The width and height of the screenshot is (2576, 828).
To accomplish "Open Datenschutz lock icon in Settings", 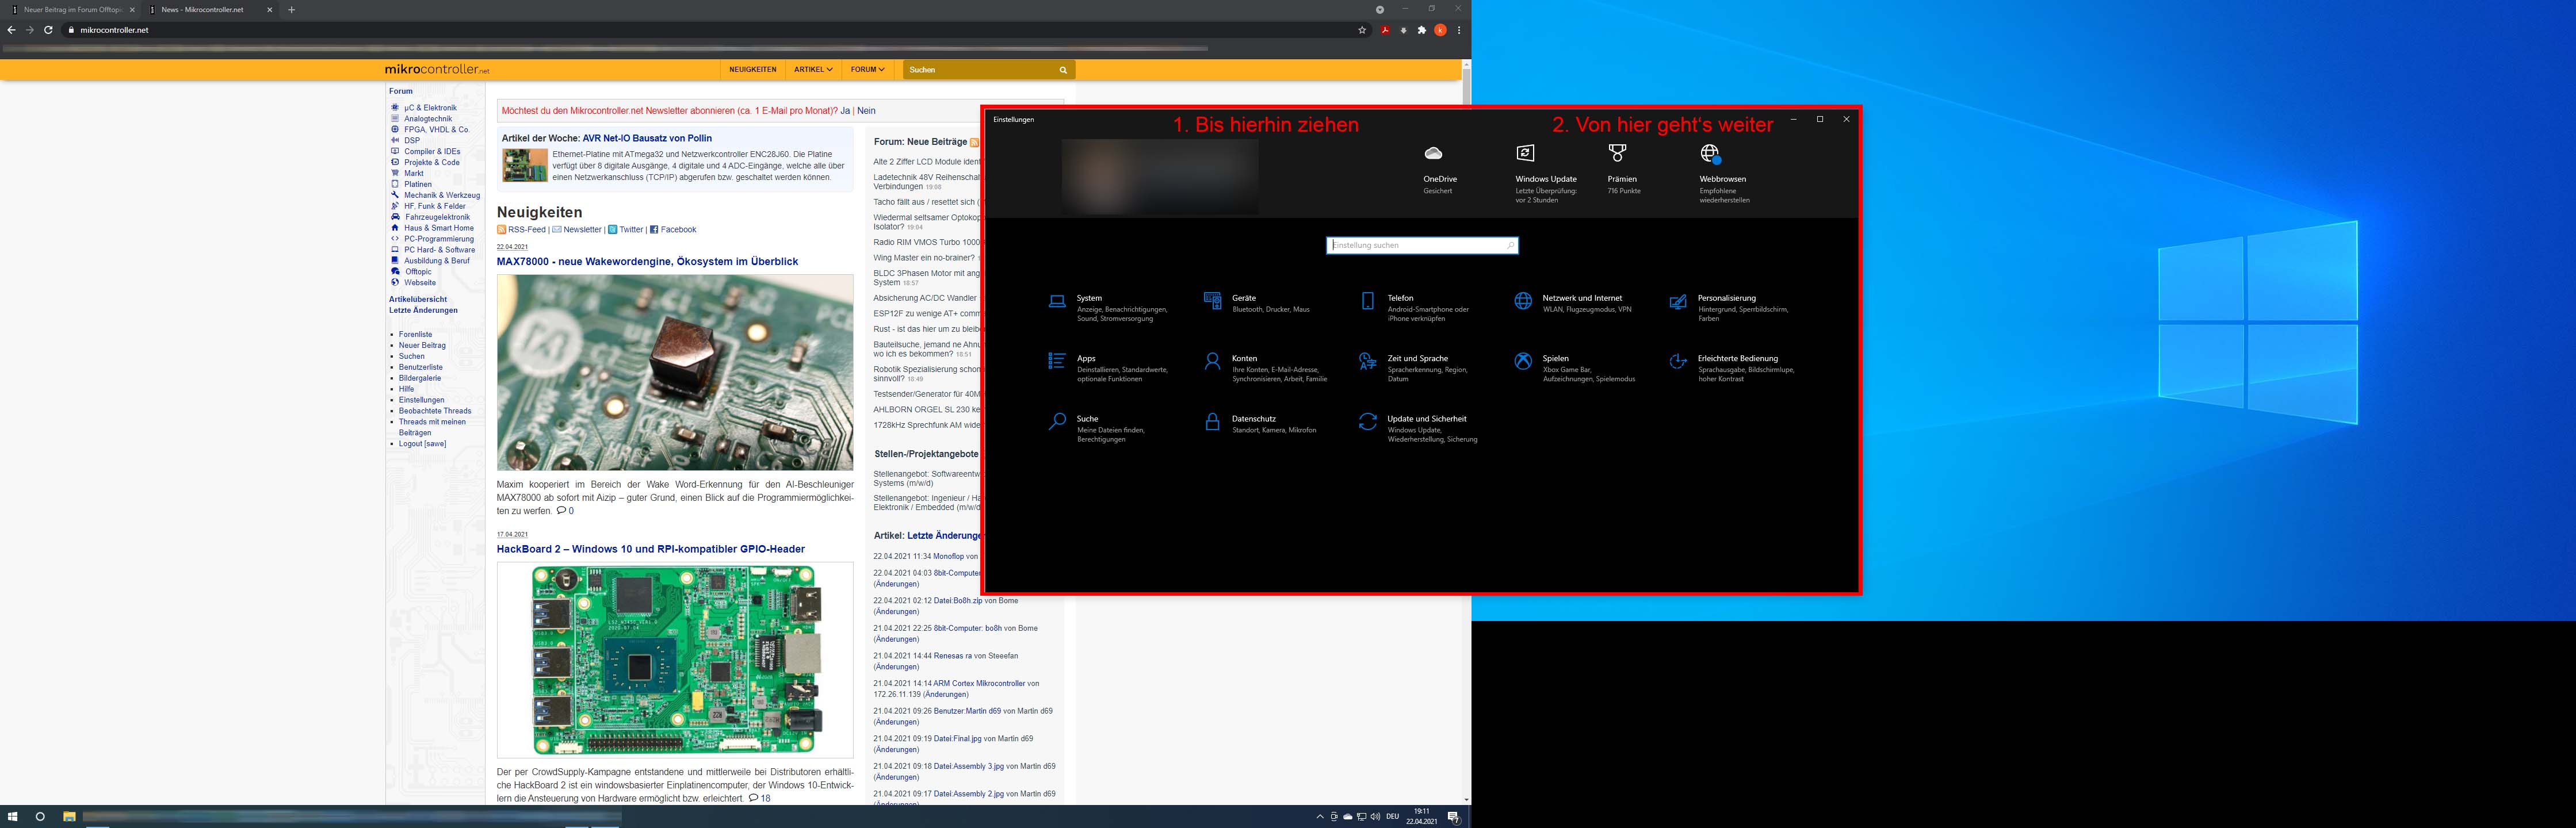I will [x=1212, y=422].
